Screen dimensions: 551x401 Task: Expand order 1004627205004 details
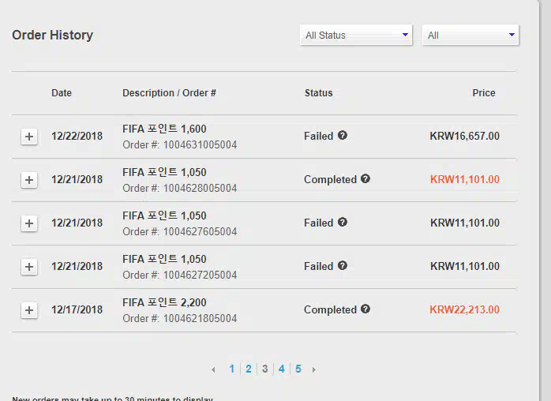[29, 267]
